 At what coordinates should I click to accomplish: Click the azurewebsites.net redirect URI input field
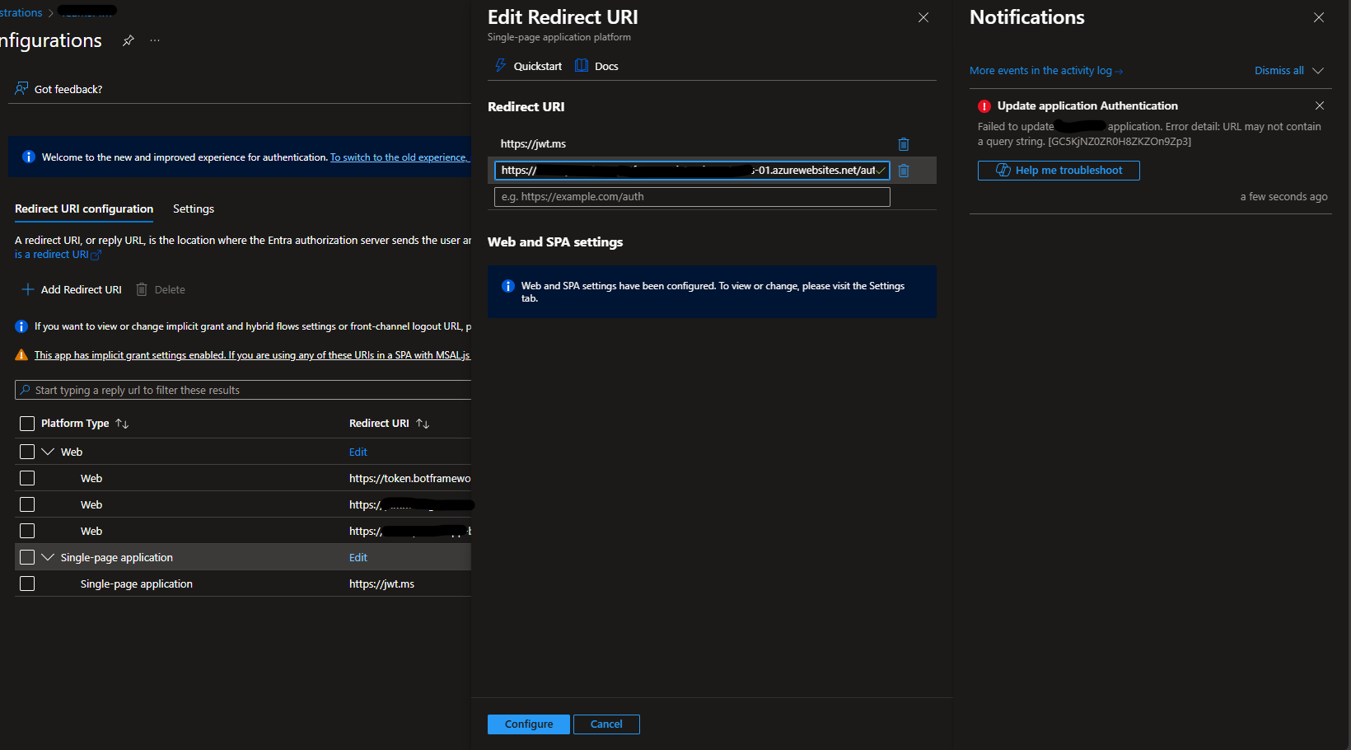(x=692, y=171)
